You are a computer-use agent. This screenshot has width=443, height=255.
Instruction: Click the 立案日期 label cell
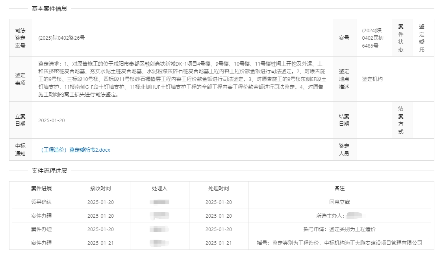click(20, 120)
